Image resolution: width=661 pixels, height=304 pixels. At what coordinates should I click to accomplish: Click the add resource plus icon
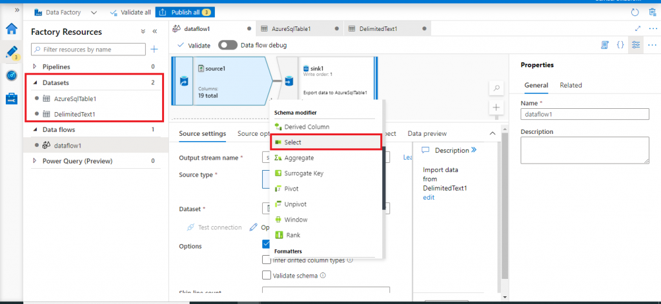tap(154, 49)
